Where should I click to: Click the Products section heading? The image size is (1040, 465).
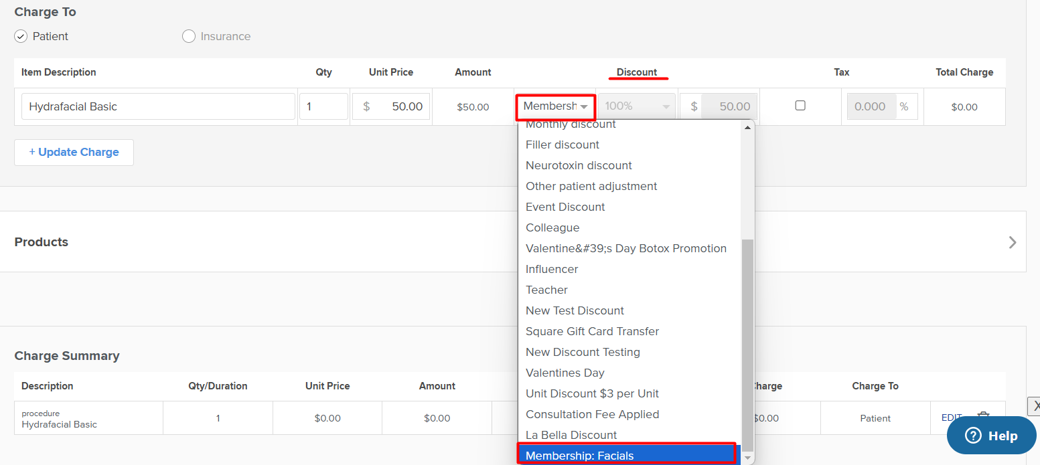(x=42, y=242)
